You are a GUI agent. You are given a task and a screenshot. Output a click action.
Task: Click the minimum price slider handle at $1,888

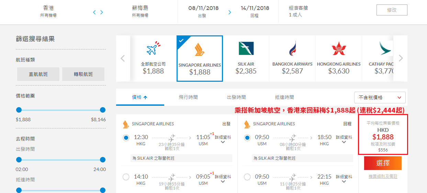pyautogui.click(x=19, y=110)
